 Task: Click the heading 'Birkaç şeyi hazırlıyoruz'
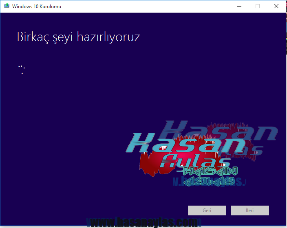pyautogui.click(x=79, y=37)
